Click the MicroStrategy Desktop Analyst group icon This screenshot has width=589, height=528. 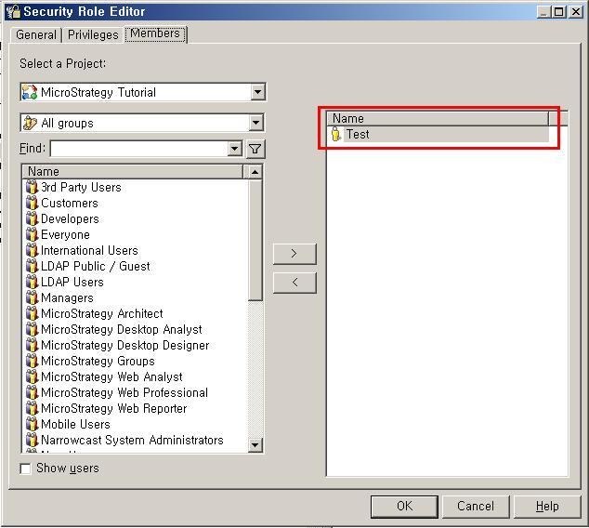(32, 329)
